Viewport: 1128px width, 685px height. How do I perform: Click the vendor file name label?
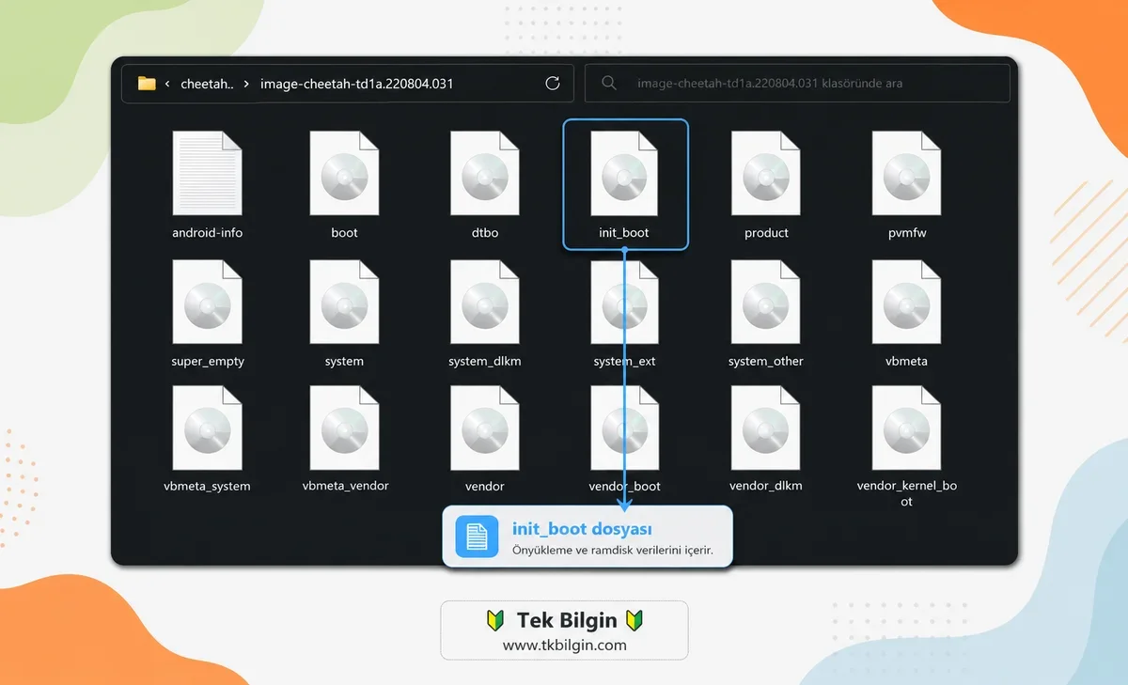coord(485,487)
